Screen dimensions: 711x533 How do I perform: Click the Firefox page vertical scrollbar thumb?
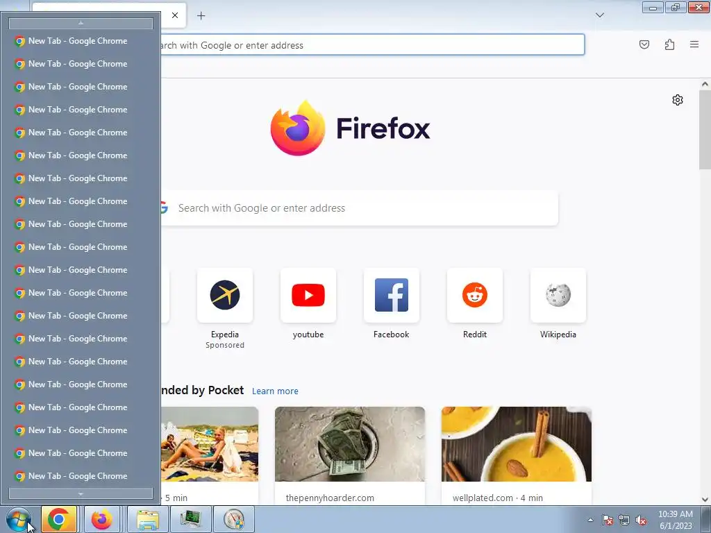point(705,129)
